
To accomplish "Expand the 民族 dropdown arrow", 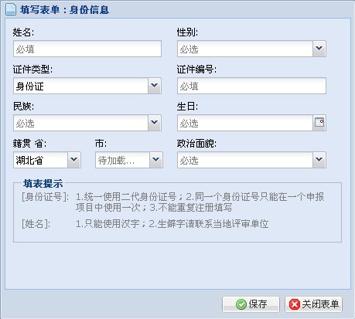I will [155, 123].
